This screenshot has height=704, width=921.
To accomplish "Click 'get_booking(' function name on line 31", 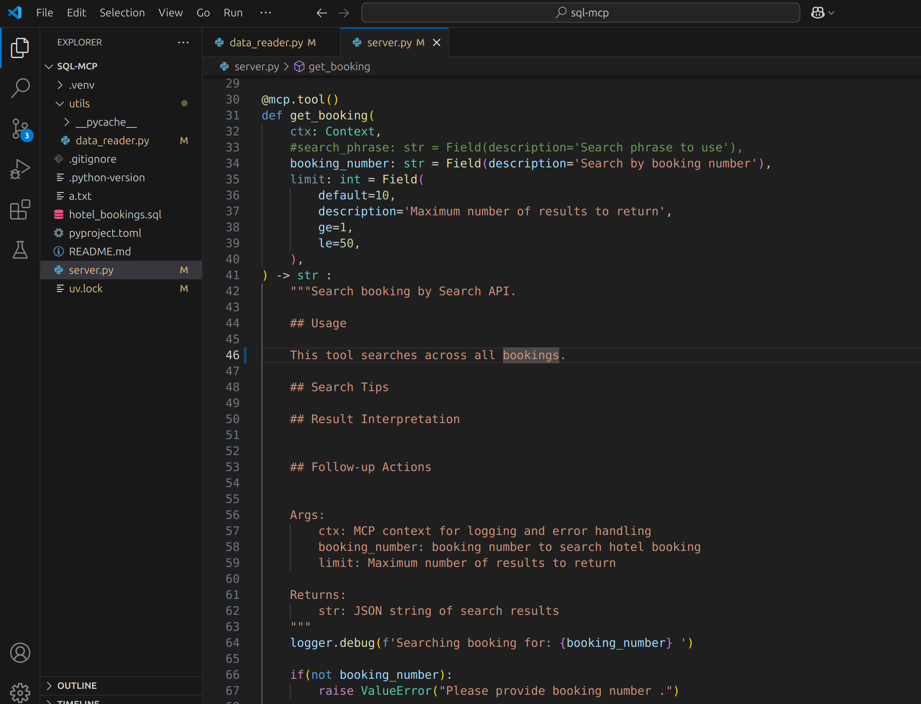I will 332,115.
